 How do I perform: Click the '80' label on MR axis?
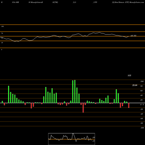tap(142, 86)
